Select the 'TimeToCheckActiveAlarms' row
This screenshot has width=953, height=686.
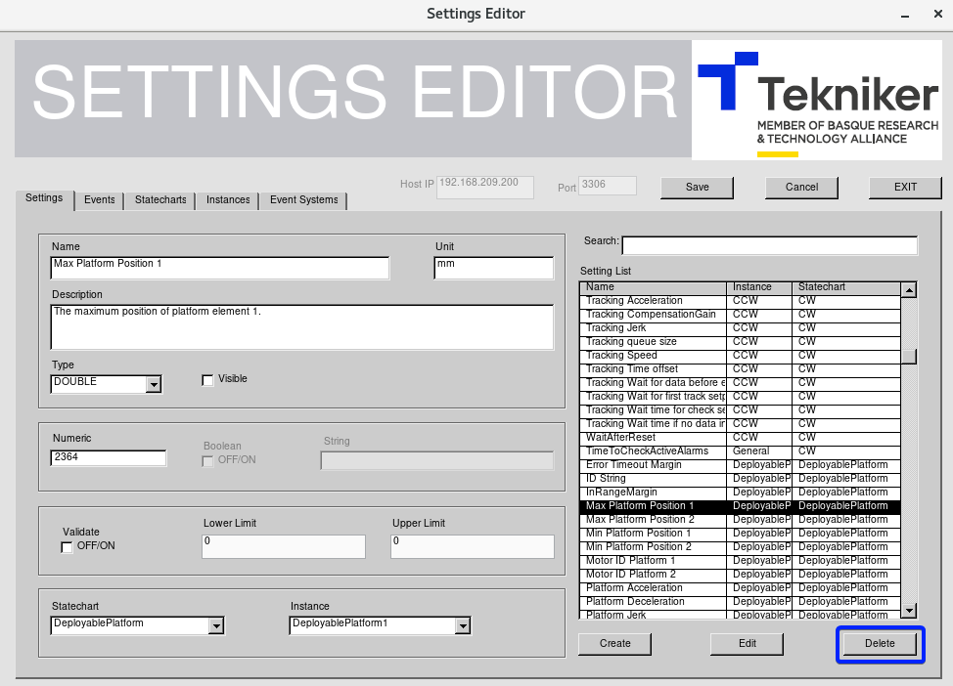pyautogui.click(x=741, y=451)
